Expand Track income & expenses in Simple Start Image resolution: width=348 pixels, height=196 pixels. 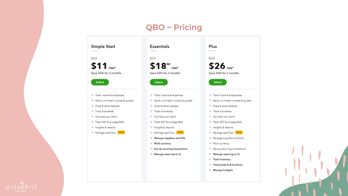pos(93,95)
